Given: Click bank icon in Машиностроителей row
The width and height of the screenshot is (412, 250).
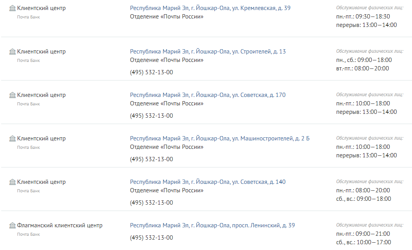Looking at the screenshot, I should [12, 138].
